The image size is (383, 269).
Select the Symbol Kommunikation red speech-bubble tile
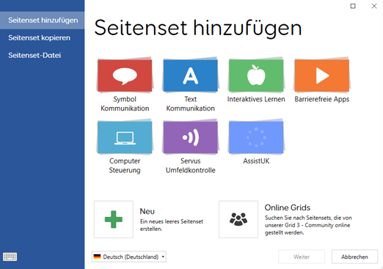(x=125, y=75)
